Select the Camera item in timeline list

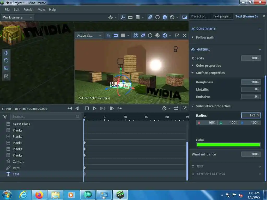pos(19,161)
